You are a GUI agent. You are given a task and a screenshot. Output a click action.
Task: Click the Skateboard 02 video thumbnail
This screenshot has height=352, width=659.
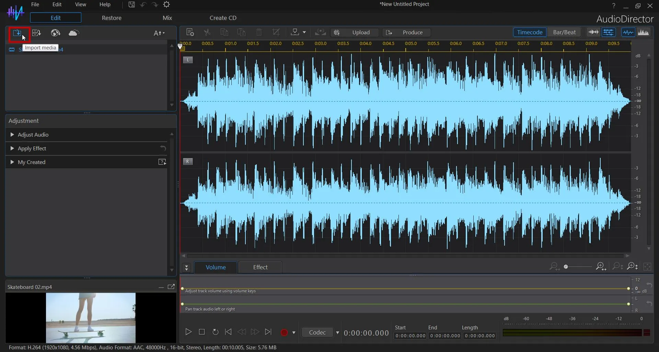pos(91,317)
